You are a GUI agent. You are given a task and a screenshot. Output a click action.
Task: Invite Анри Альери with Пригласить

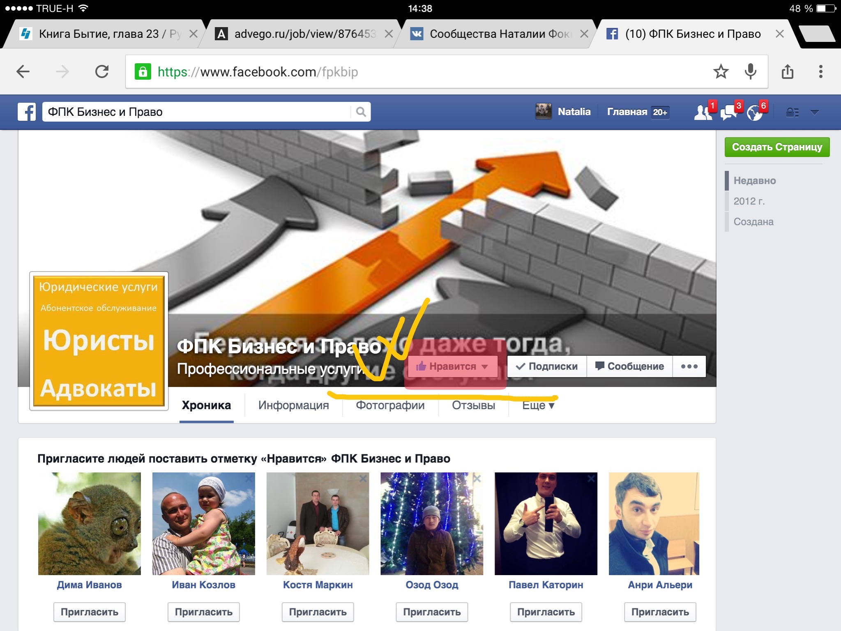click(x=660, y=612)
